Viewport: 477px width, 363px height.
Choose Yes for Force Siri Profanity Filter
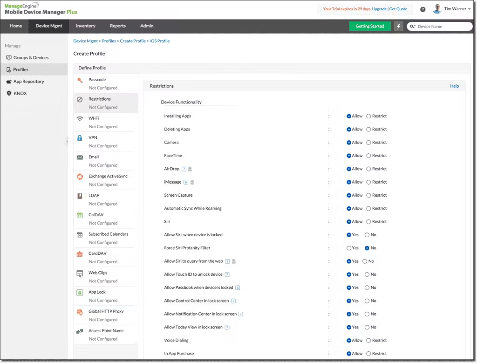349,248
